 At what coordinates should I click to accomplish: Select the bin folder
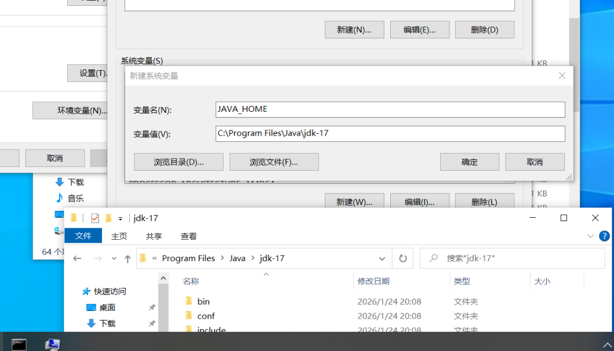[x=204, y=301]
